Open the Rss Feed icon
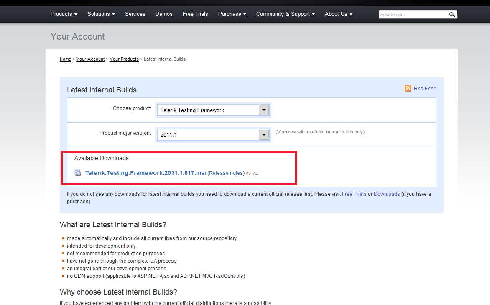This screenshot has width=490, height=305. (408, 89)
